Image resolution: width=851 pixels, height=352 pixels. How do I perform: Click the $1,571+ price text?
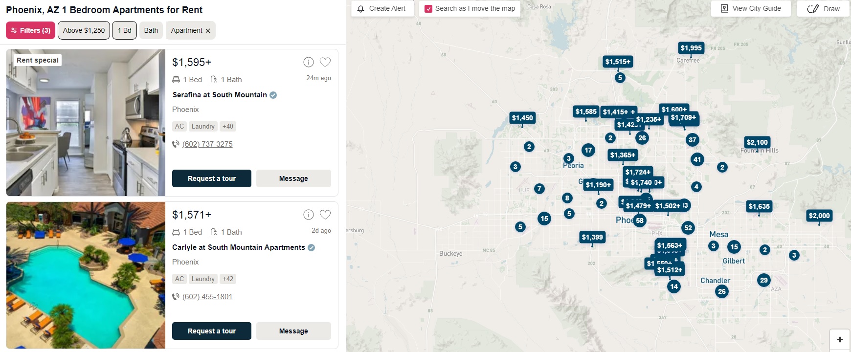pos(192,215)
